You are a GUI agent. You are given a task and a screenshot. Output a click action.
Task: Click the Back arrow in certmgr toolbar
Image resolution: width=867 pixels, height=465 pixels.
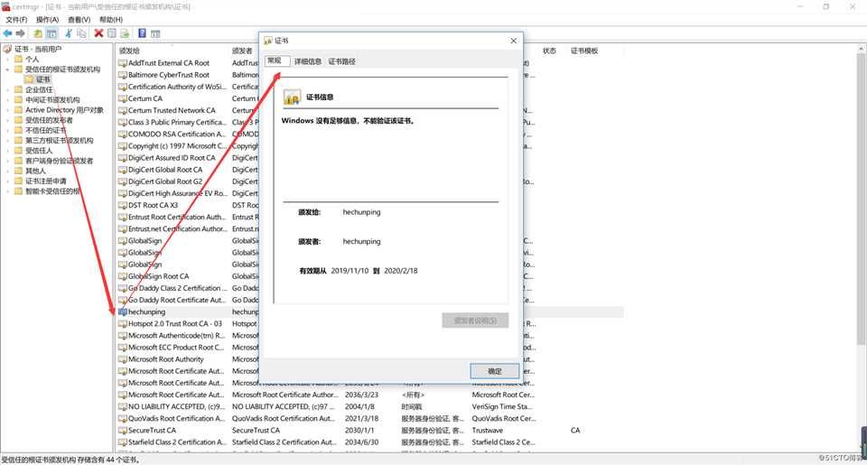(x=7, y=33)
